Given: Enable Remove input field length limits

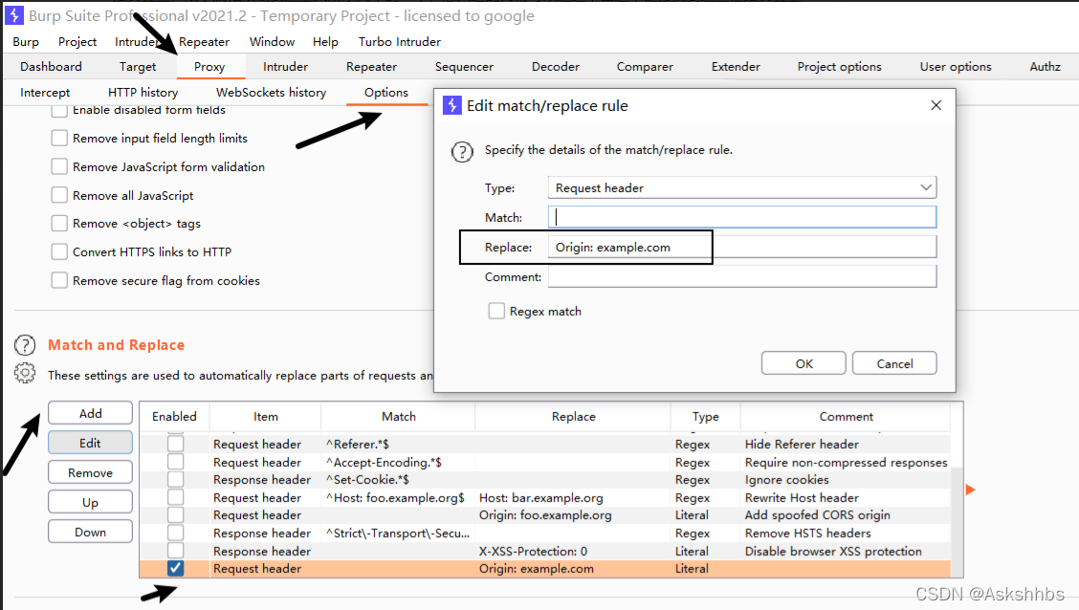Looking at the screenshot, I should point(59,139).
